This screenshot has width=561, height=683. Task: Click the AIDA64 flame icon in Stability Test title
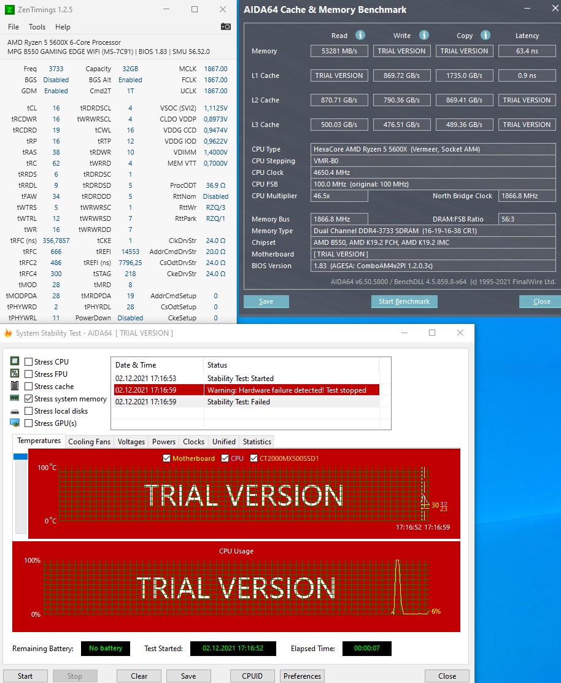click(x=8, y=333)
